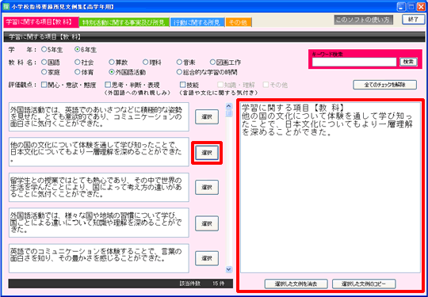Switch to the 行動に関する所見 tab
Image resolution: width=428 pixels, height=297 pixels.
pos(197,23)
